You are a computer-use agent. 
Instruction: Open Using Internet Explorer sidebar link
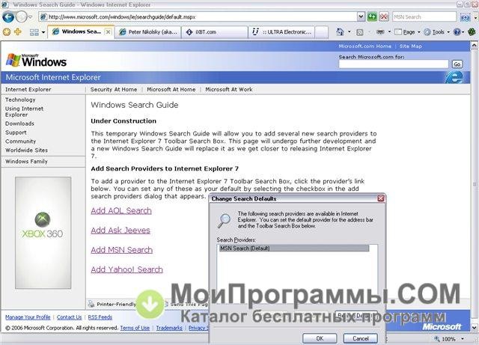pos(24,112)
